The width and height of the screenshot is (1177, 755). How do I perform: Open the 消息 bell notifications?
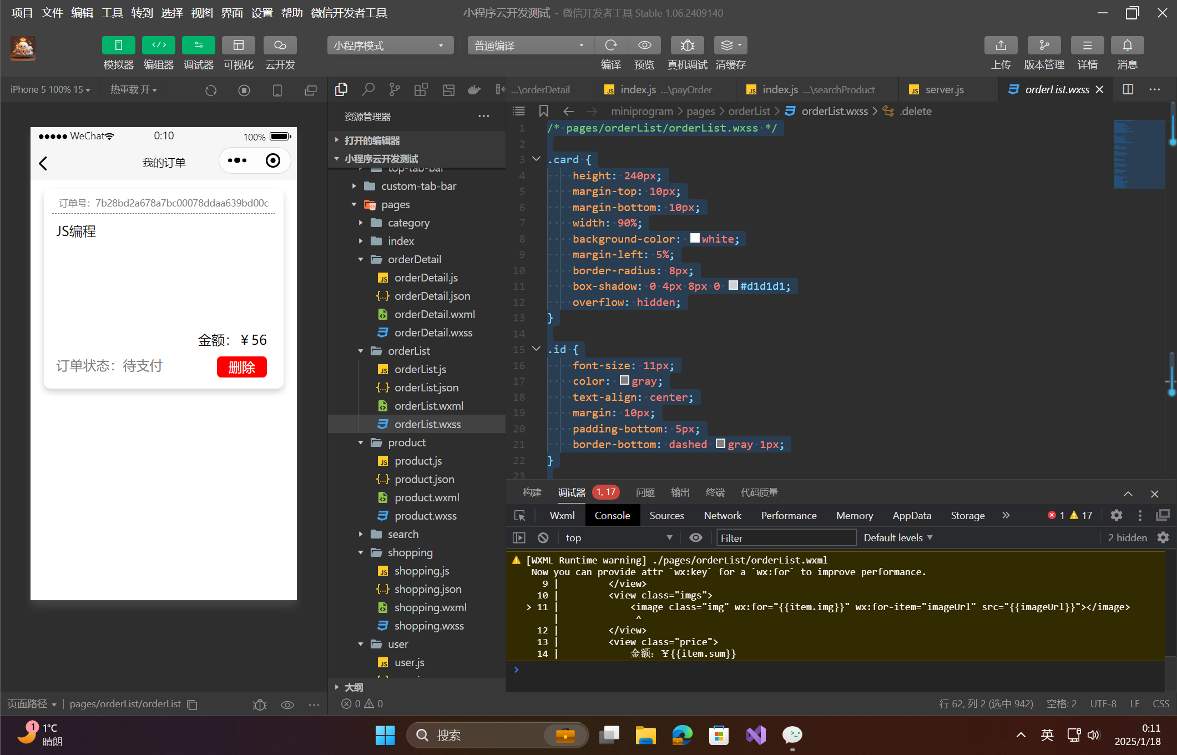click(1127, 46)
